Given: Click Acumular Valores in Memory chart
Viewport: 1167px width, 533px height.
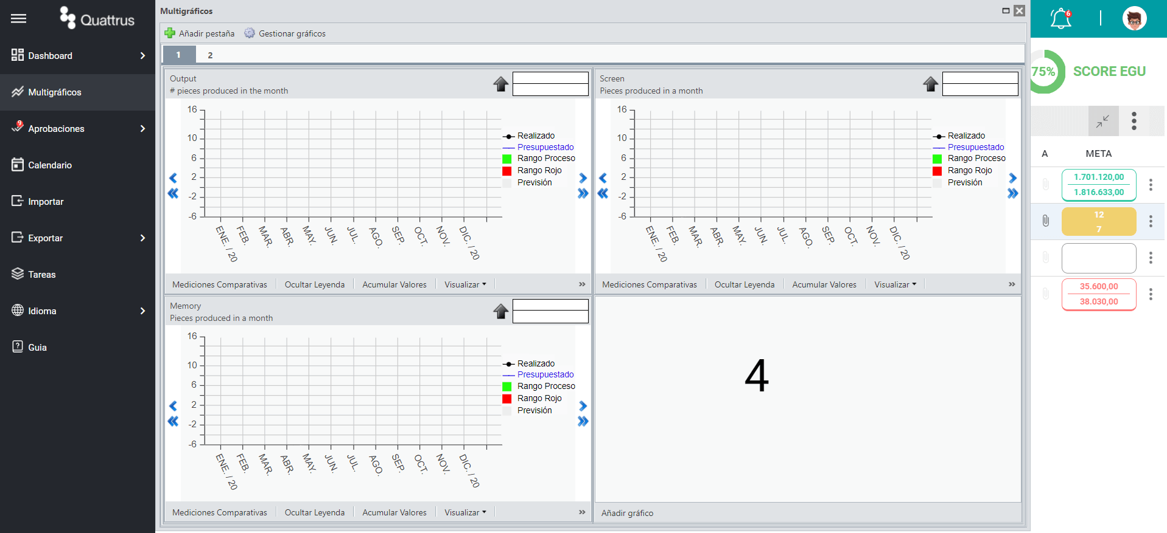Looking at the screenshot, I should (394, 512).
